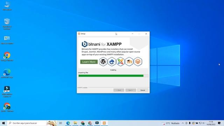Click the Setup title bar icon
Viewport: 224px width, 126px height.
click(x=79, y=34)
